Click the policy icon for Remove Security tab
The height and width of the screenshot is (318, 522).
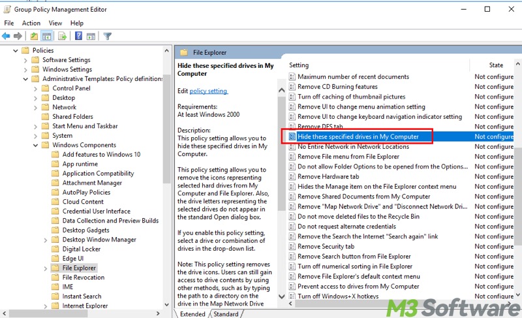pos(292,247)
